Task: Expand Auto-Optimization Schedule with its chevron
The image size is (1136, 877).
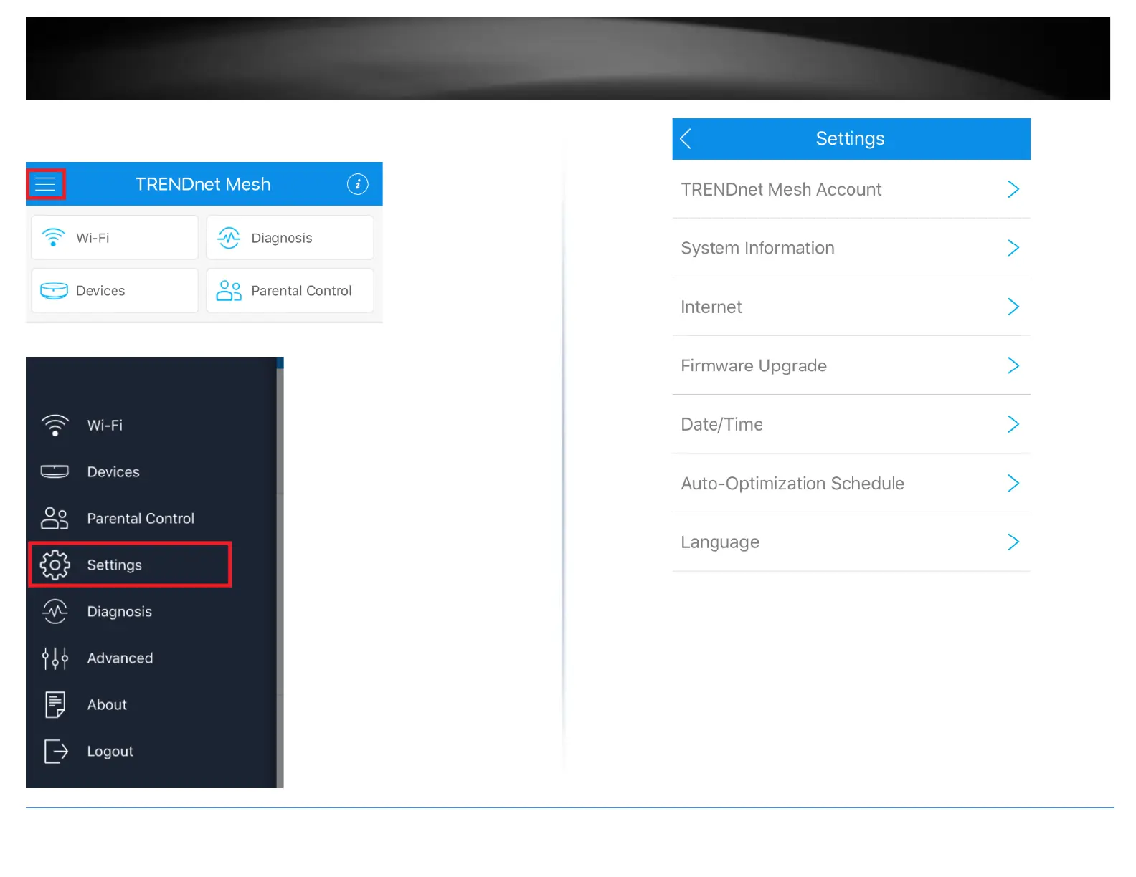Action: tap(1013, 483)
